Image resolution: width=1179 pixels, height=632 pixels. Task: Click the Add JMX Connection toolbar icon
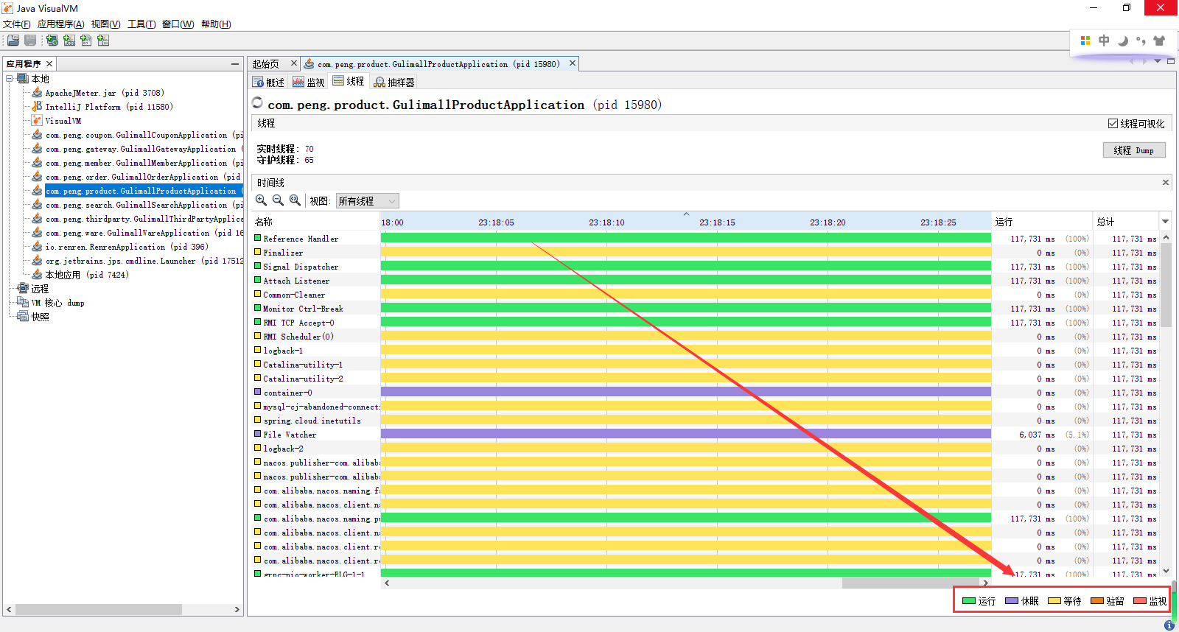tap(69, 41)
